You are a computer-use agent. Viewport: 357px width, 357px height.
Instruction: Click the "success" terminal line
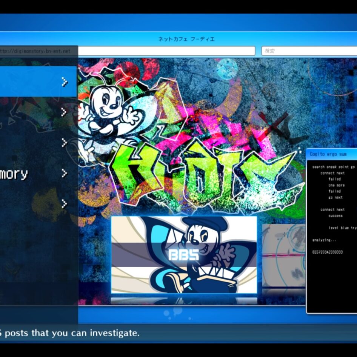(335, 215)
